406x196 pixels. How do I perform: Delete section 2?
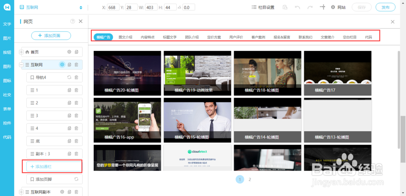click(76, 103)
